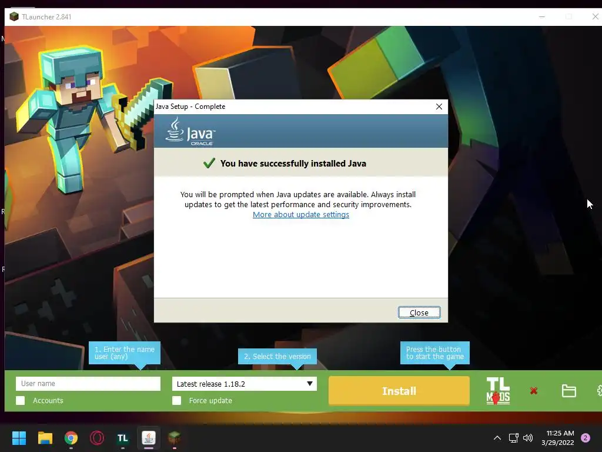Launch File Explorer from the taskbar
The image size is (602, 452).
(45, 438)
